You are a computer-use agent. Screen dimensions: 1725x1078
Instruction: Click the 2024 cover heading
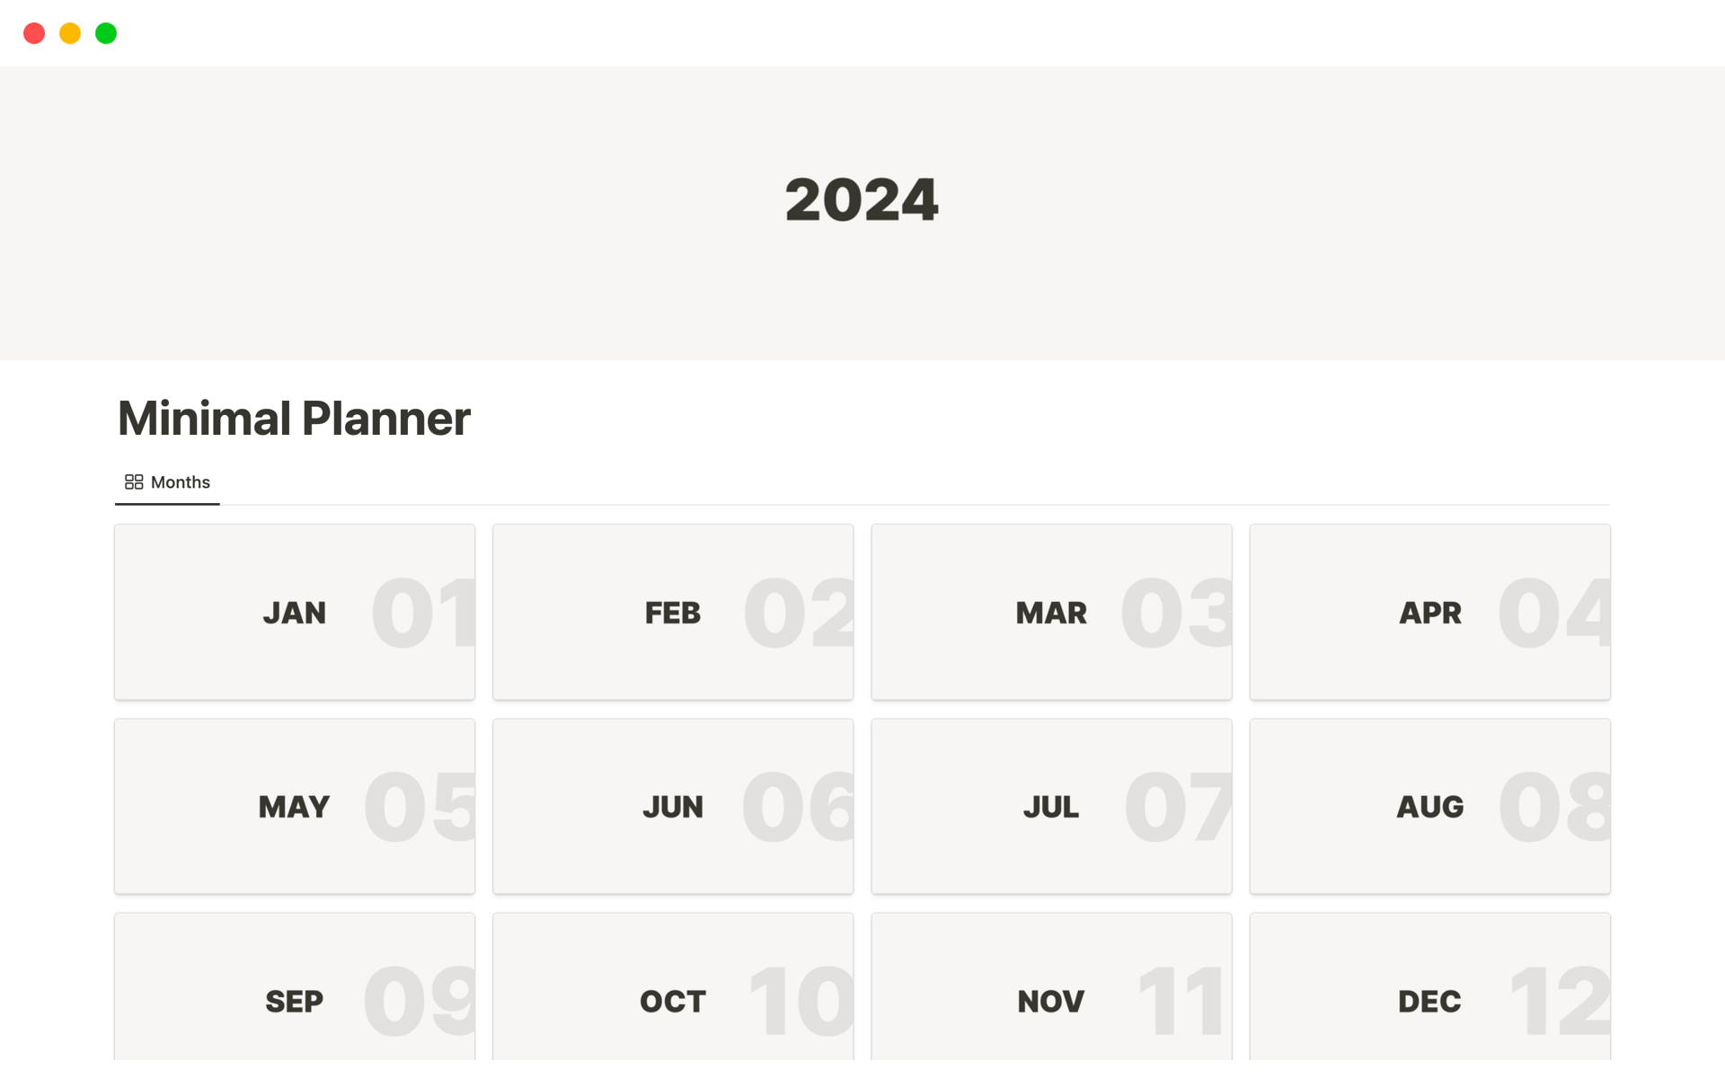pyautogui.click(x=862, y=199)
